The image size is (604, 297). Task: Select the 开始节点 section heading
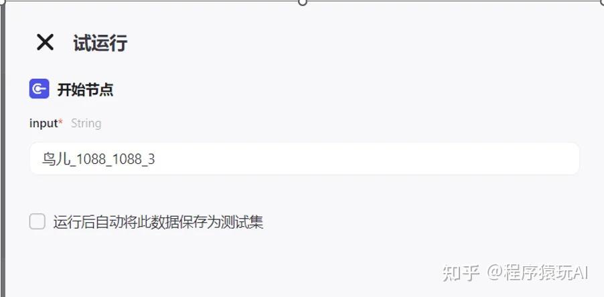coord(85,89)
